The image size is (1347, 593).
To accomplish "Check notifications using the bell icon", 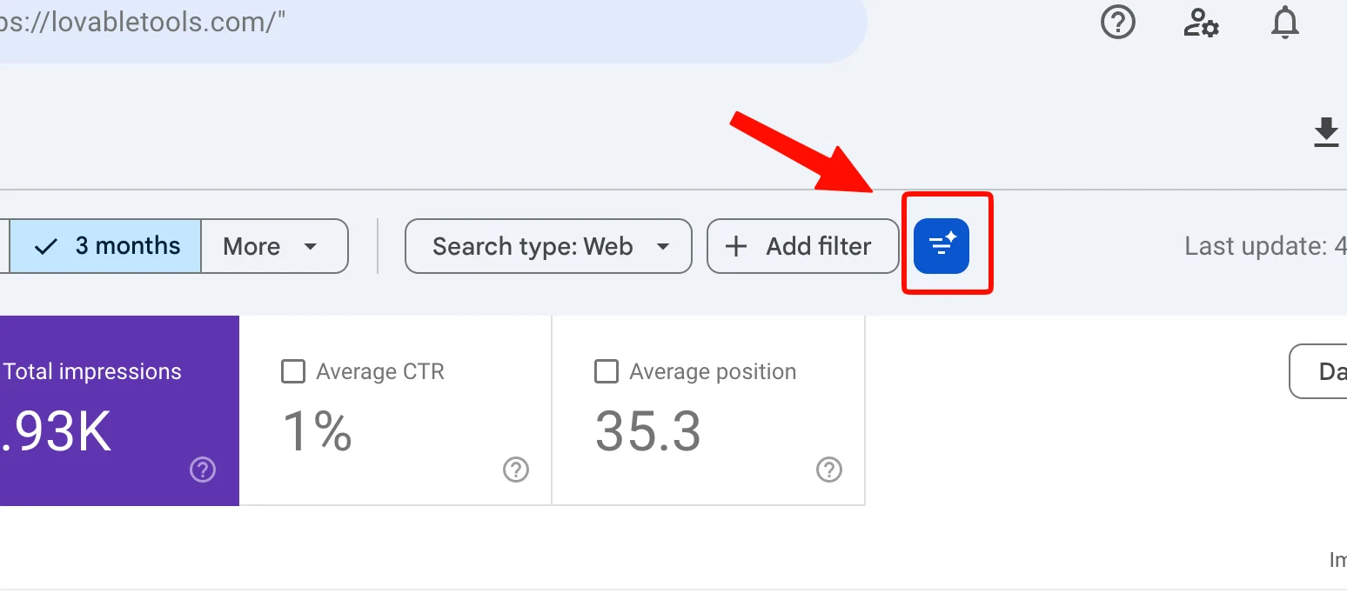I will click(1284, 23).
